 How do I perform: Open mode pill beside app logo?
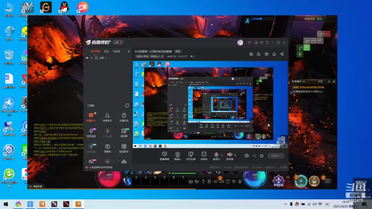click(x=118, y=42)
